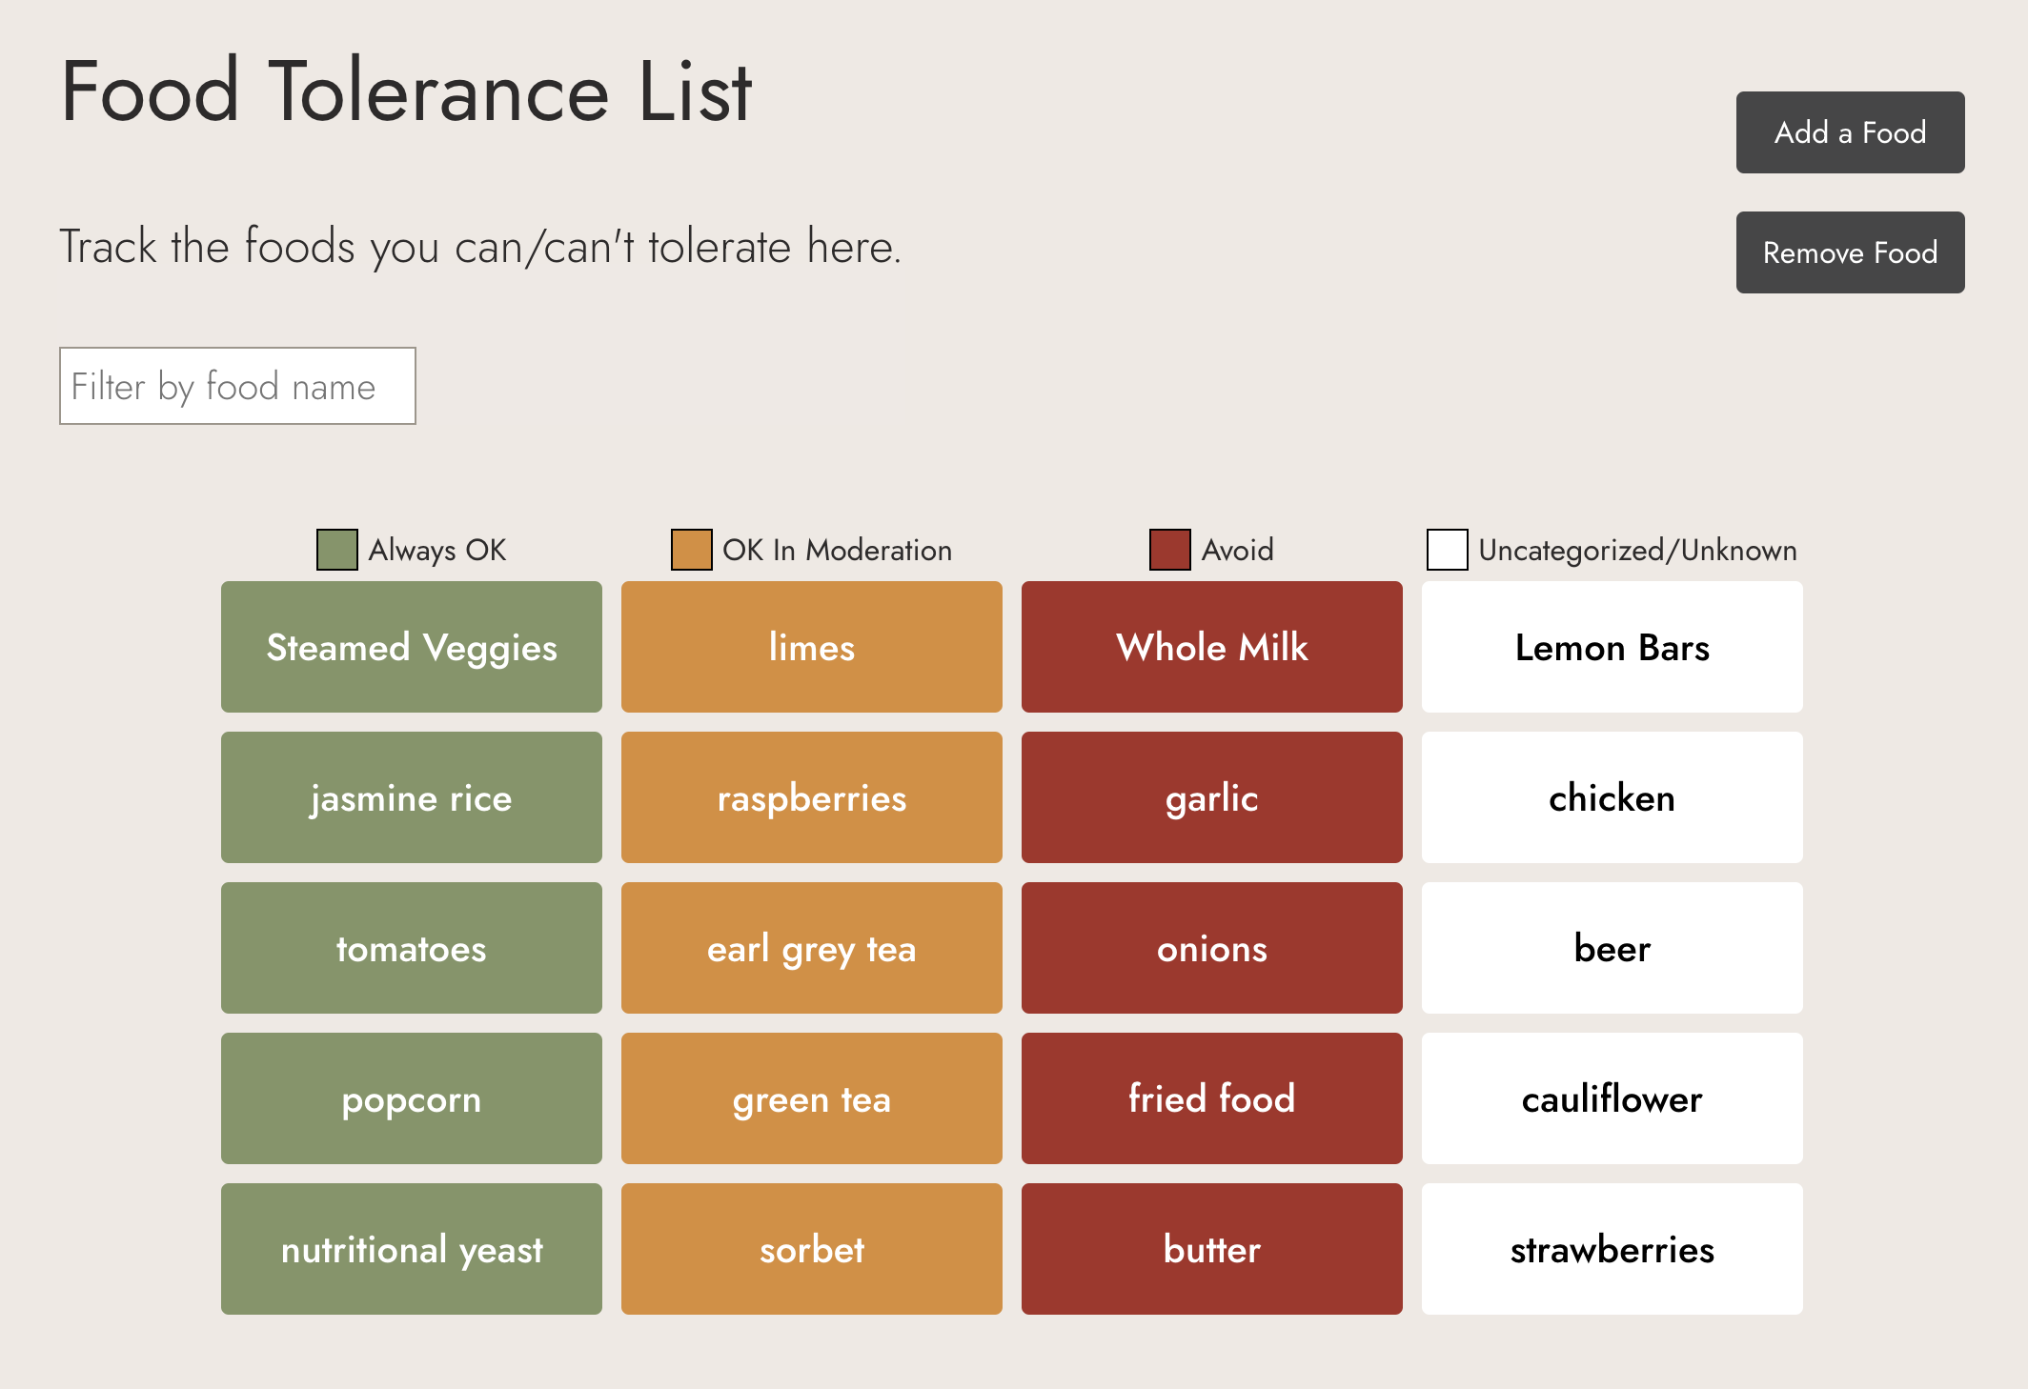Open the limes food tile
The width and height of the screenshot is (2028, 1389).
[x=812, y=647]
